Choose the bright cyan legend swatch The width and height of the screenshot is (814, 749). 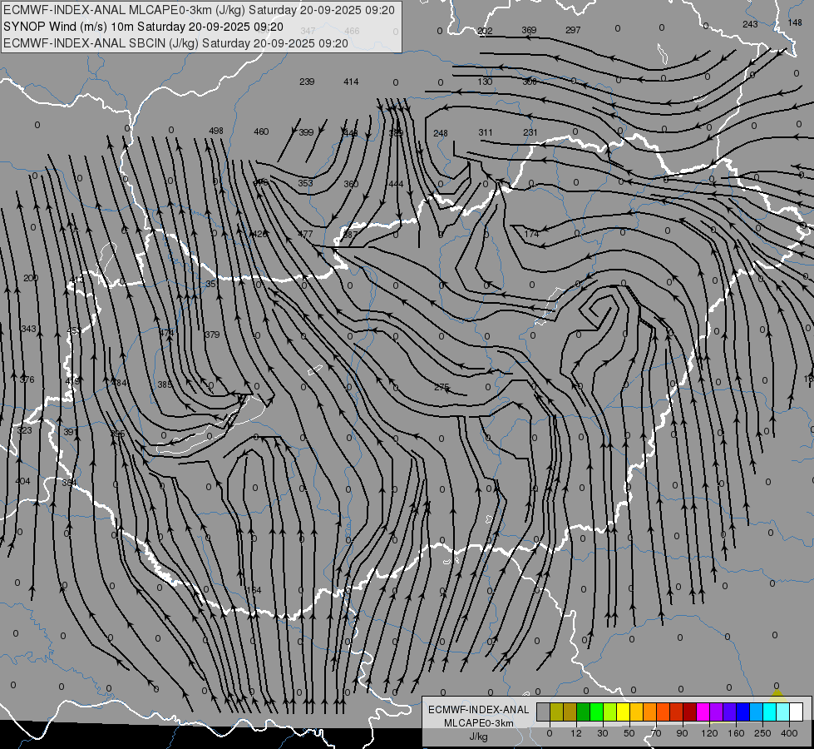point(770,712)
